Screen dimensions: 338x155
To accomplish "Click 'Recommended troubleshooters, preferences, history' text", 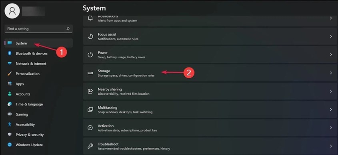I will 134,149.
